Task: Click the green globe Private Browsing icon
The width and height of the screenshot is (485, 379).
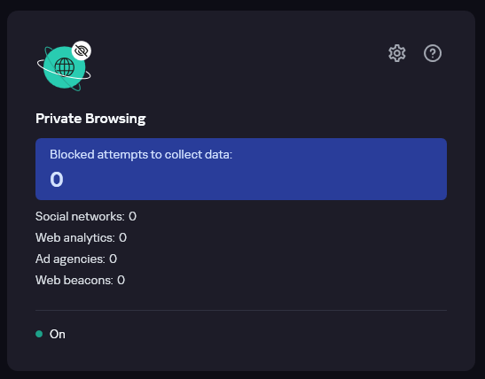Action: click(64, 66)
